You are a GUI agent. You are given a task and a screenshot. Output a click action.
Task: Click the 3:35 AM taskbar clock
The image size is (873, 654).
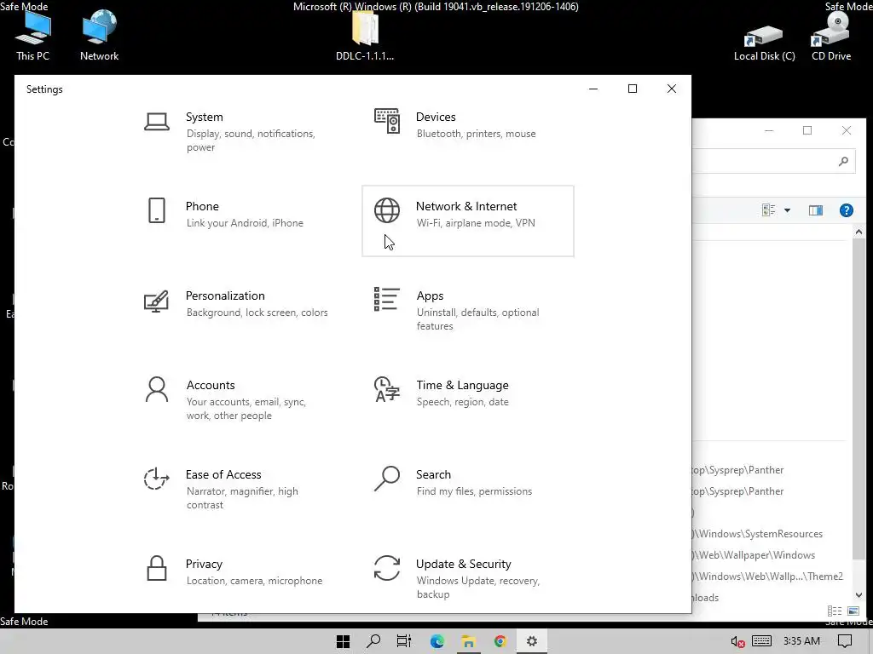(801, 641)
